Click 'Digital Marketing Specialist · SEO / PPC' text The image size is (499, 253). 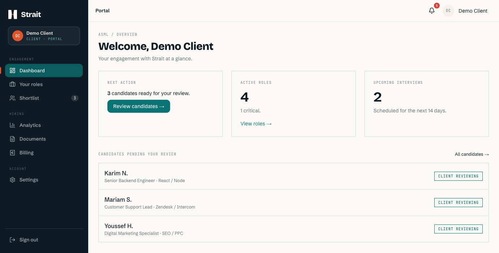pos(144,233)
